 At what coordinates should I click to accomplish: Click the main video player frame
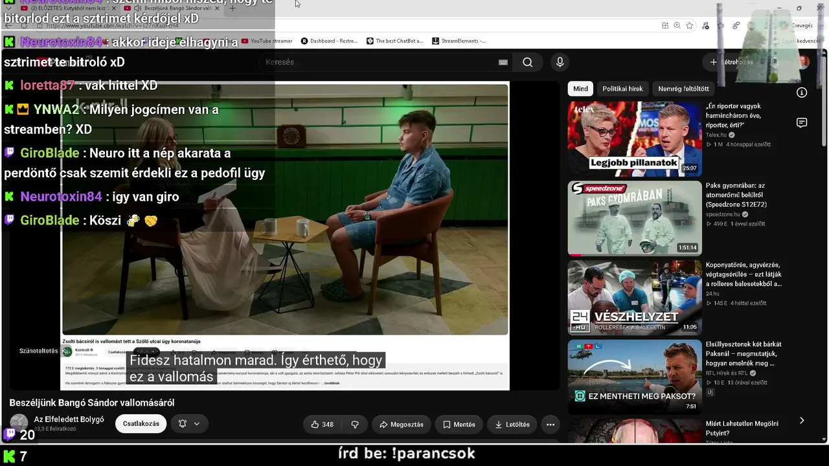coord(285,236)
